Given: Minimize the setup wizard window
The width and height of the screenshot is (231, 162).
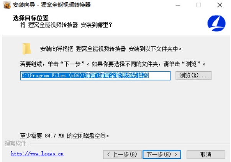Looking at the screenshot, I should [178, 5].
